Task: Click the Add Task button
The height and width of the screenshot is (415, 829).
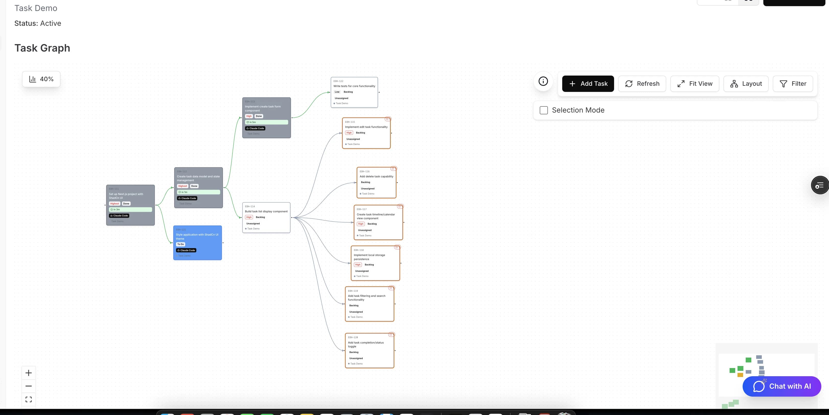Action: pos(588,83)
